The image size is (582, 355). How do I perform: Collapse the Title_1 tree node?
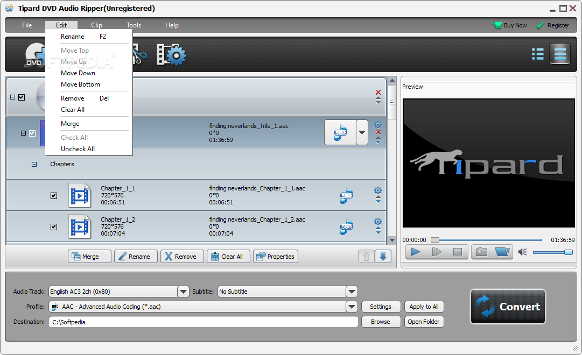point(23,133)
